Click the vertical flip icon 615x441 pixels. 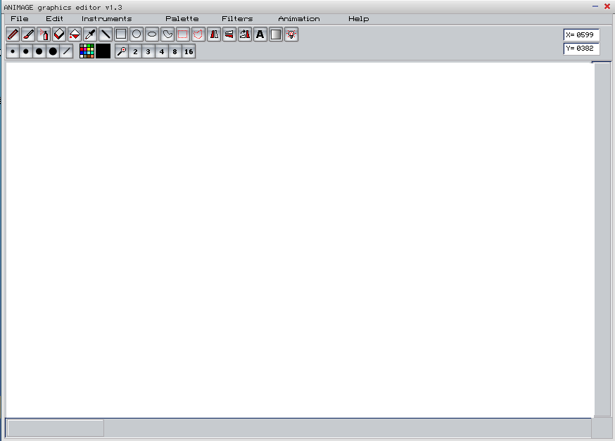coord(229,34)
